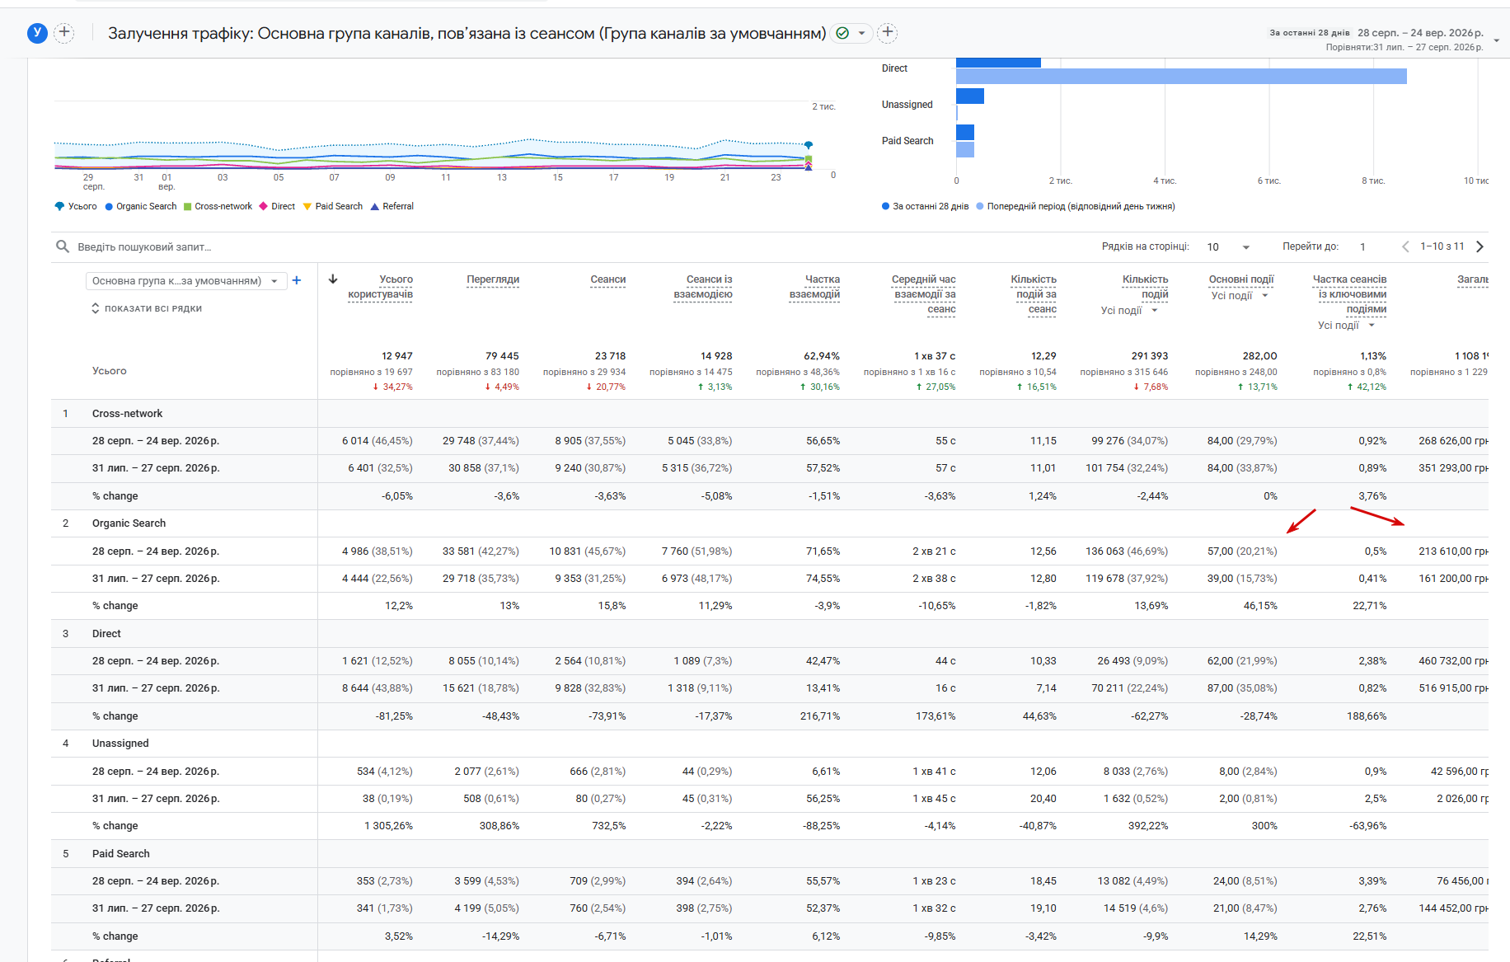Click the green checkmark status icon next to the report title
Image resolution: width=1510 pixels, height=962 pixels.
(x=842, y=33)
